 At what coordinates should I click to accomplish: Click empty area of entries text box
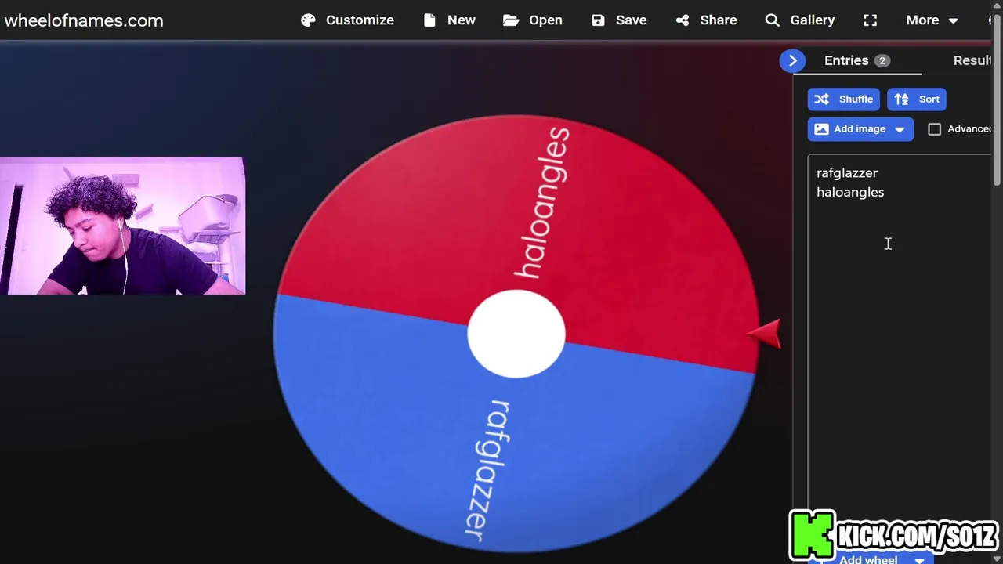click(x=900, y=352)
